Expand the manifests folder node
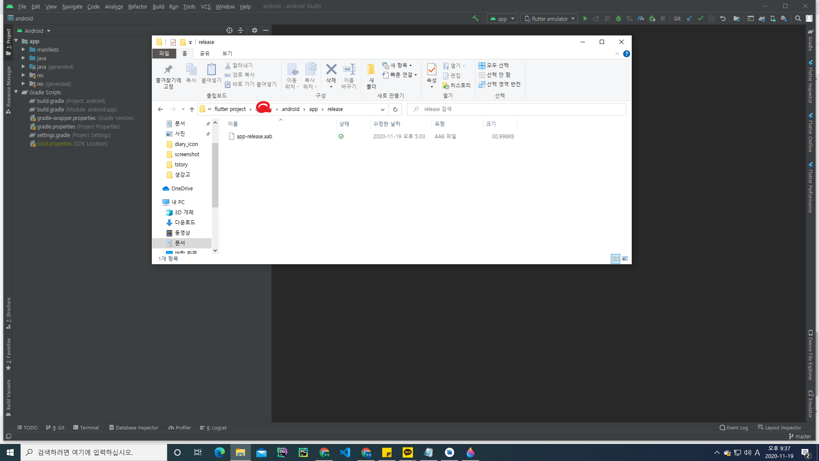 pyautogui.click(x=23, y=50)
